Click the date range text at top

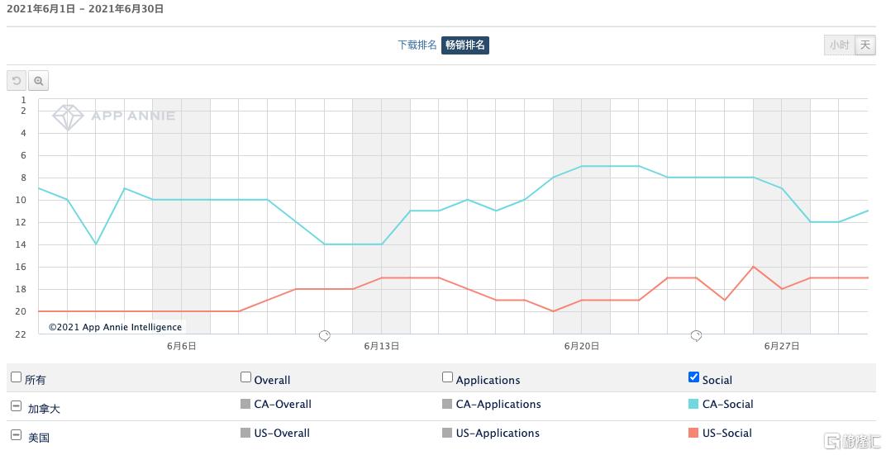coord(85,9)
